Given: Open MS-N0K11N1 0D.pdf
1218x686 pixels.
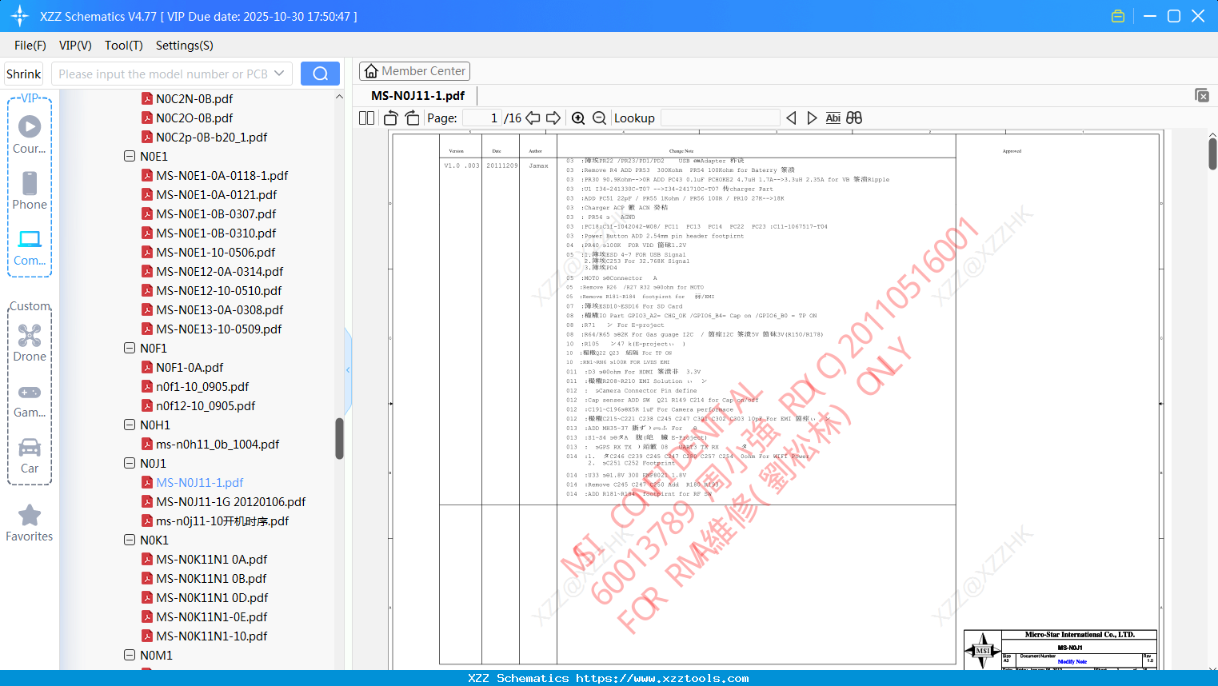Looking at the screenshot, I should tap(212, 598).
